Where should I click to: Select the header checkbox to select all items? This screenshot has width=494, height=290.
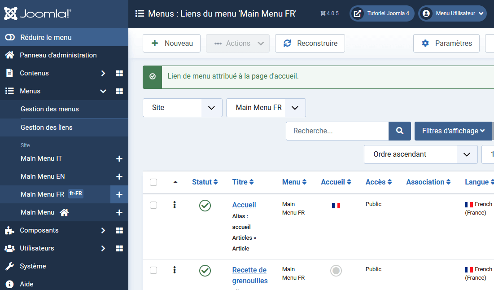pos(153,182)
